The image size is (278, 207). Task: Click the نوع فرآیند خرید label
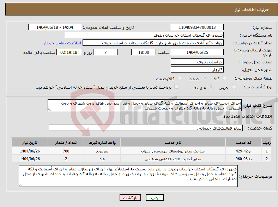pyautogui.click(x=258, y=87)
